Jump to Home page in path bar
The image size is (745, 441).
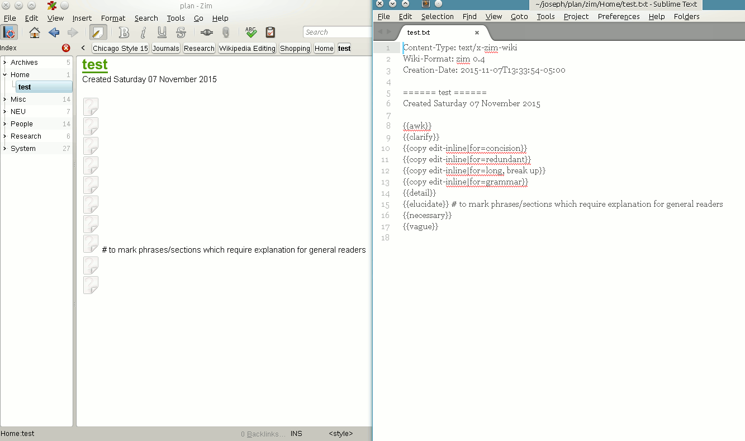click(x=324, y=48)
